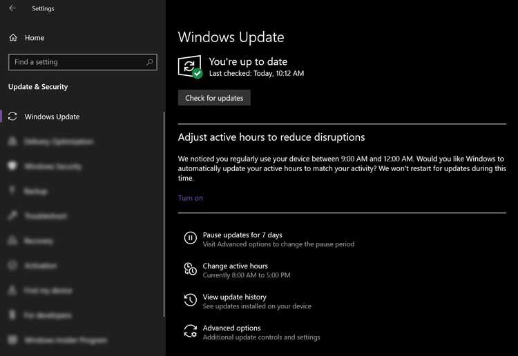Open Advanced options
This screenshot has height=356, width=518.
pos(231,328)
